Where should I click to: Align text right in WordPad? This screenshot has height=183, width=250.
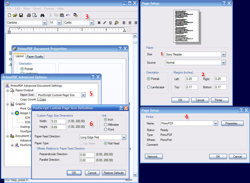[136, 23]
